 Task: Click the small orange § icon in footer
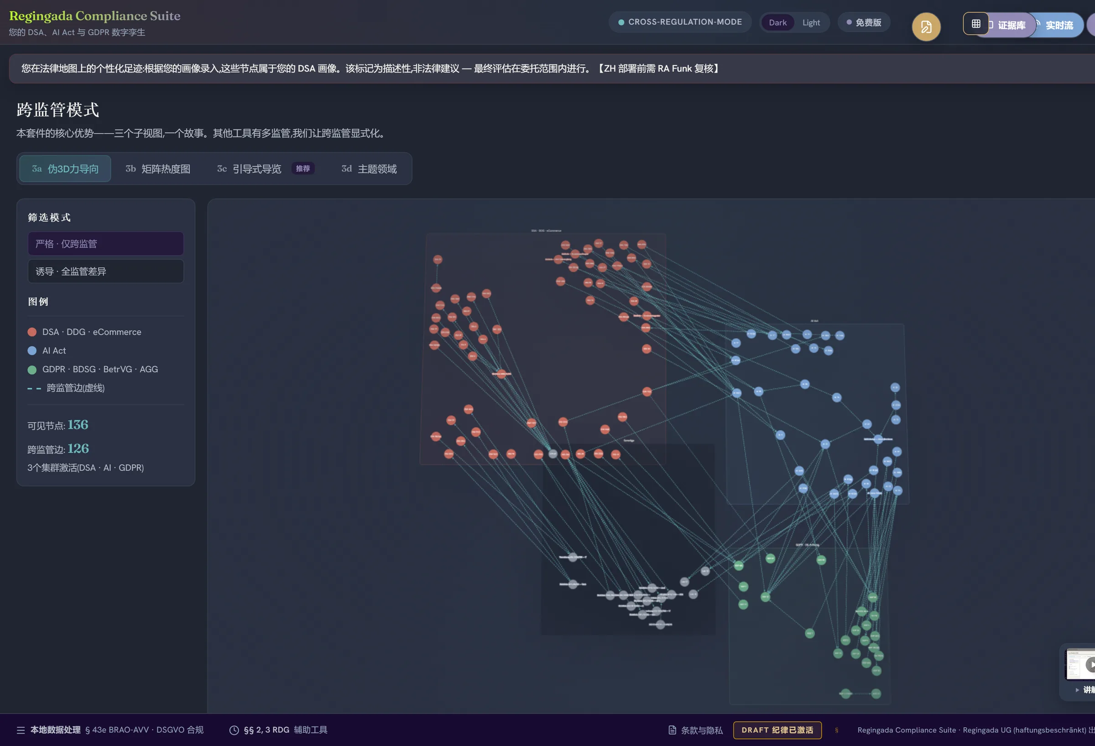tap(836, 730)
